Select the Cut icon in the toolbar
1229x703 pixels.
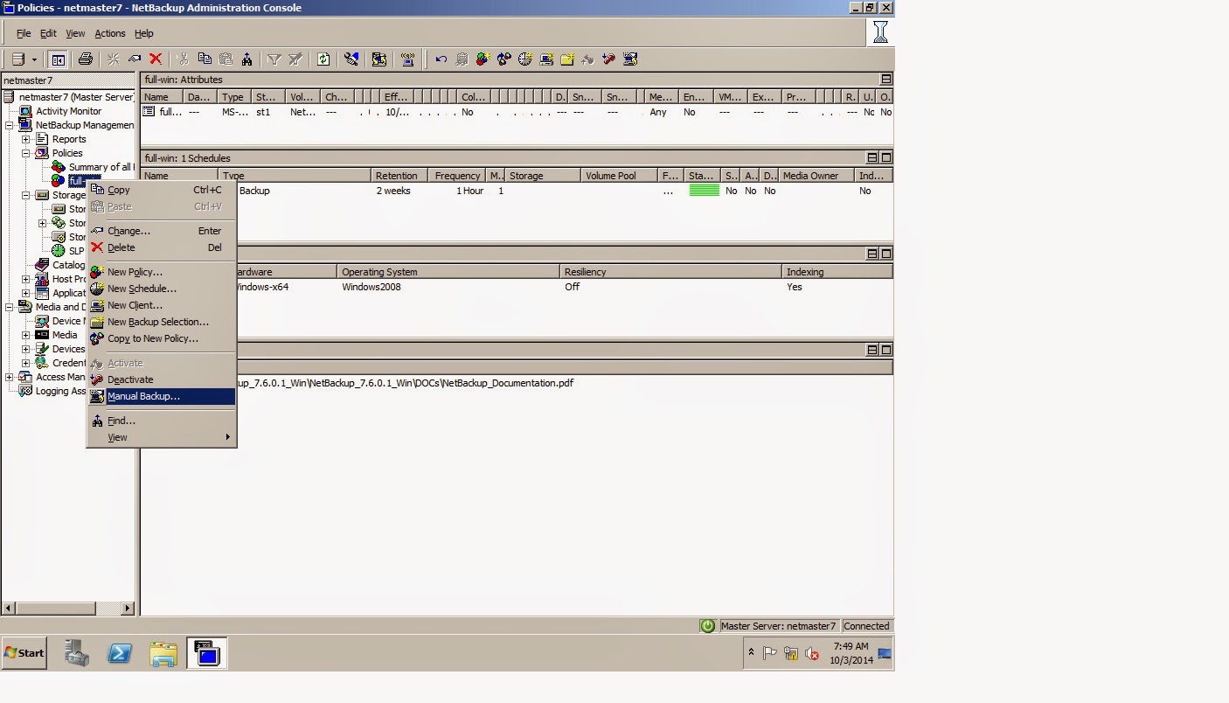pyautogui.click(x=184, y=59)
